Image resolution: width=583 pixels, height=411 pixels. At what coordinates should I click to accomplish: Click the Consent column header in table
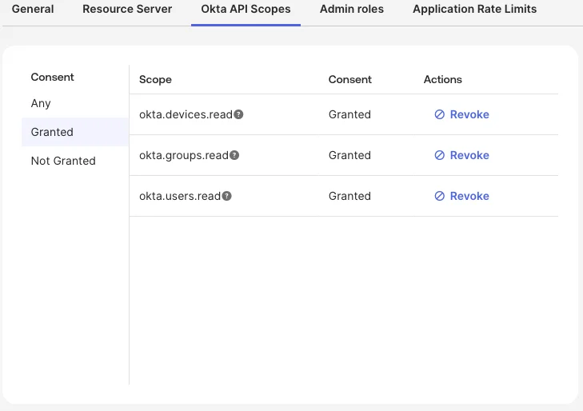[349, 79]
